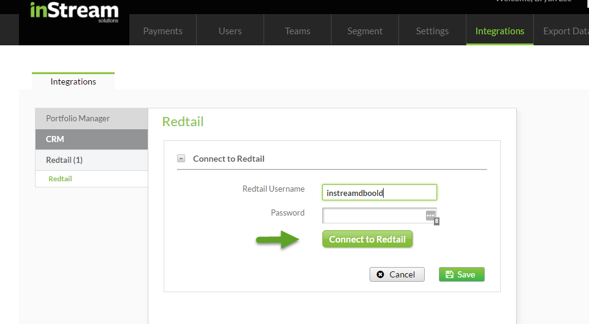This screenshot has width=589, height=324.
Task: Click the Redtail Username label
Action: 273,189
